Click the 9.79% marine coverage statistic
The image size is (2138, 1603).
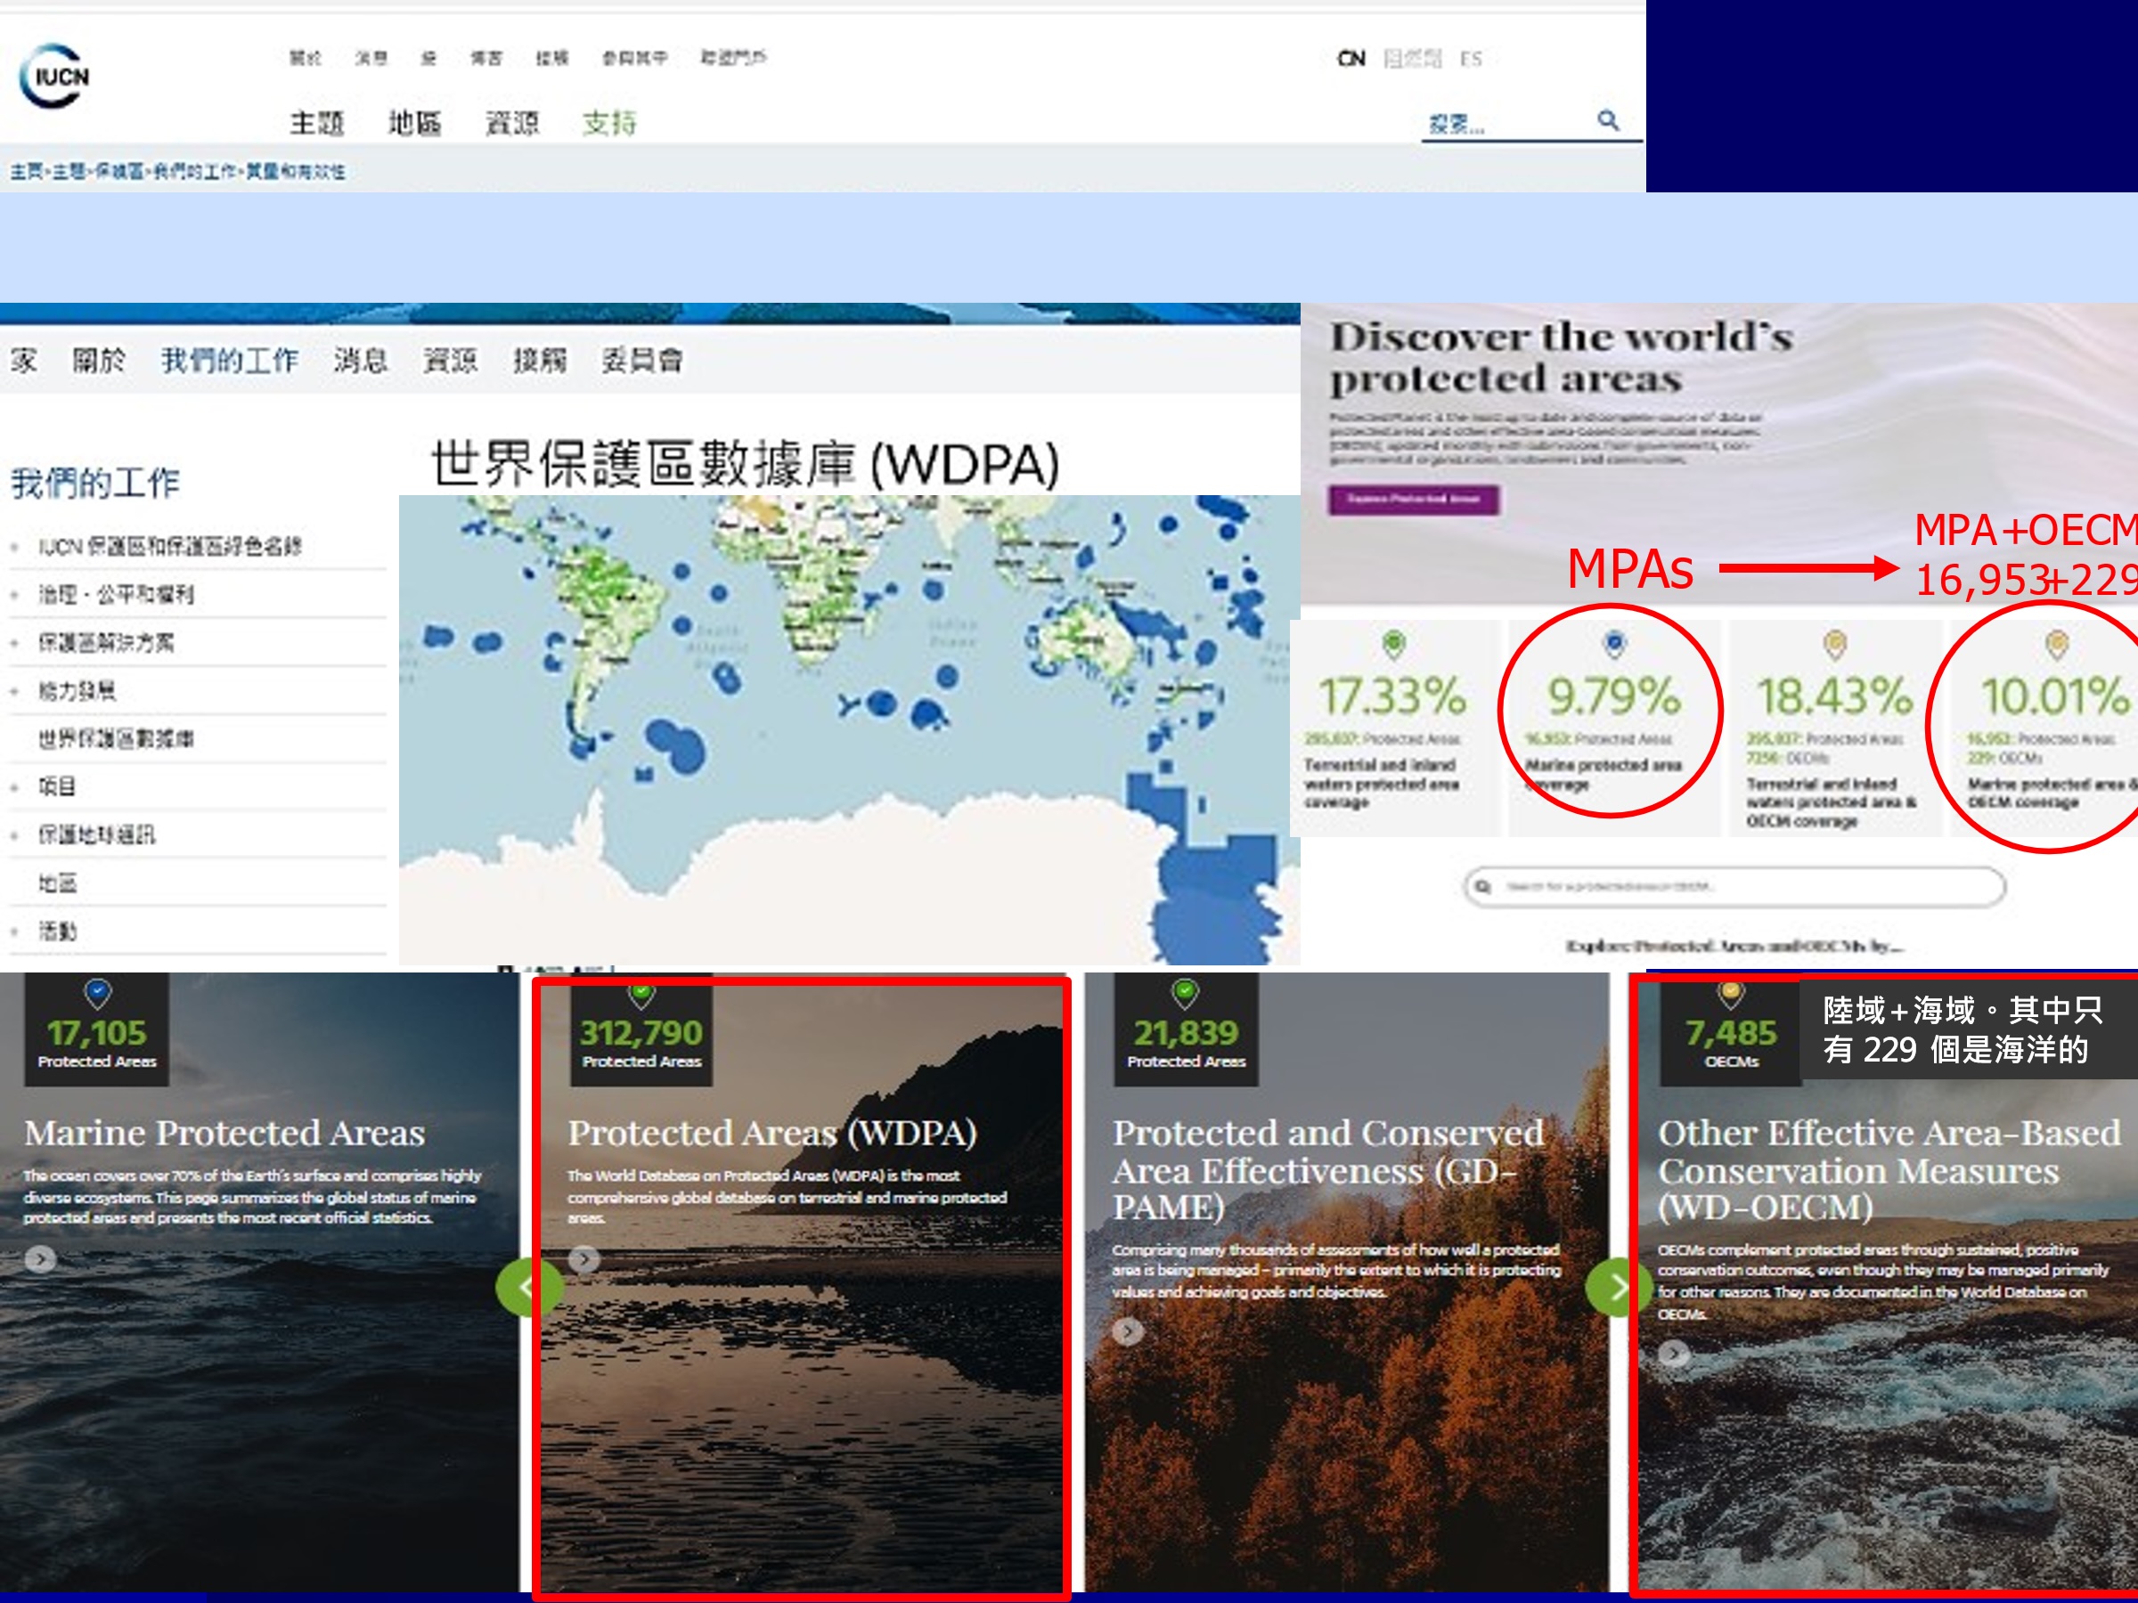[1614, 695]
